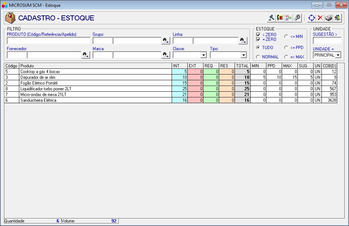Open the Tipo dropdown list
Image resolution: width=349 pixels, height=226 pixels.
pyautogui.click(x=244, y=55)
